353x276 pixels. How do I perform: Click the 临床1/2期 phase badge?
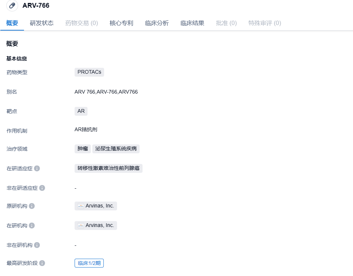point(89,263)
